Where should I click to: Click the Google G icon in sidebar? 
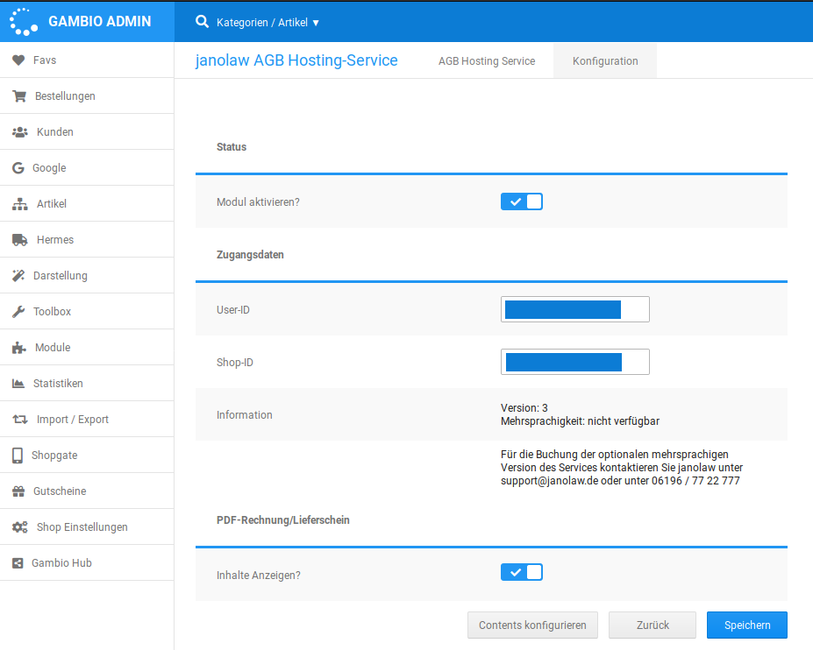(18, 168)
